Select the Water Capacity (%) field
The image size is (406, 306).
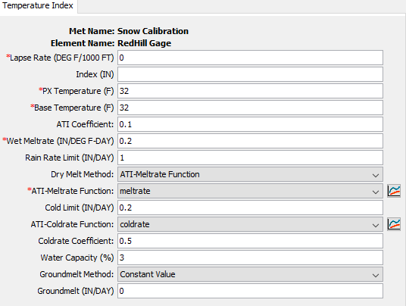click(250, 258)
